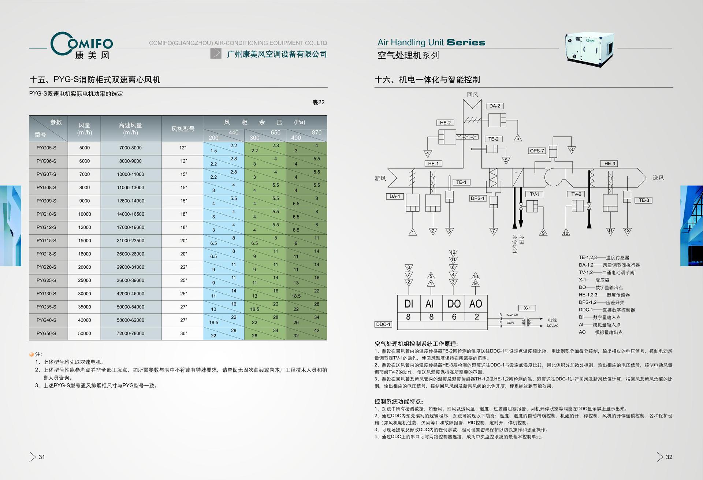The image size is (703, 480).
Task: Click the right edge building image
Action: click(x=691, y=226)
